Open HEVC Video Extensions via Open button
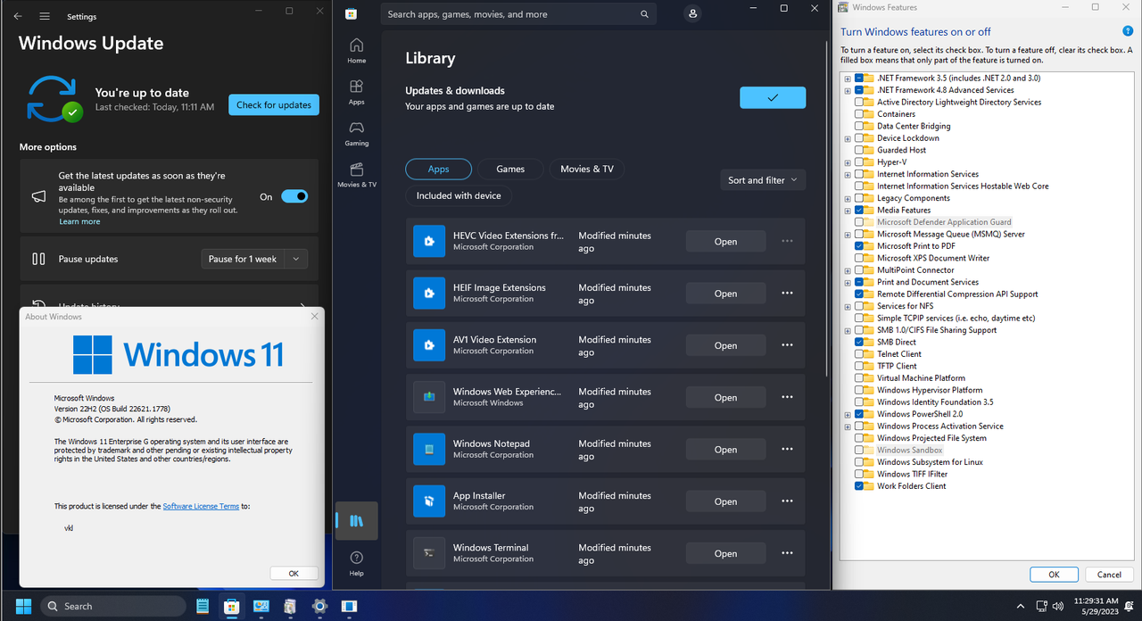This screenshot has height=621, width=1142. [x=725, y=241]
